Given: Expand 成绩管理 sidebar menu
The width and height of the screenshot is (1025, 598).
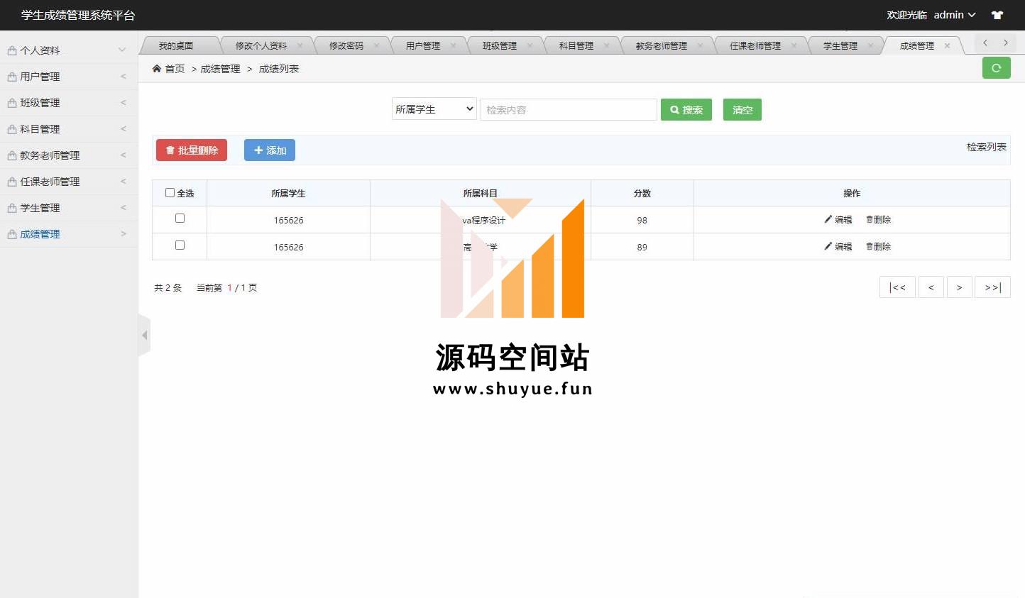Looking at the screenshot, I should point(69,234).
